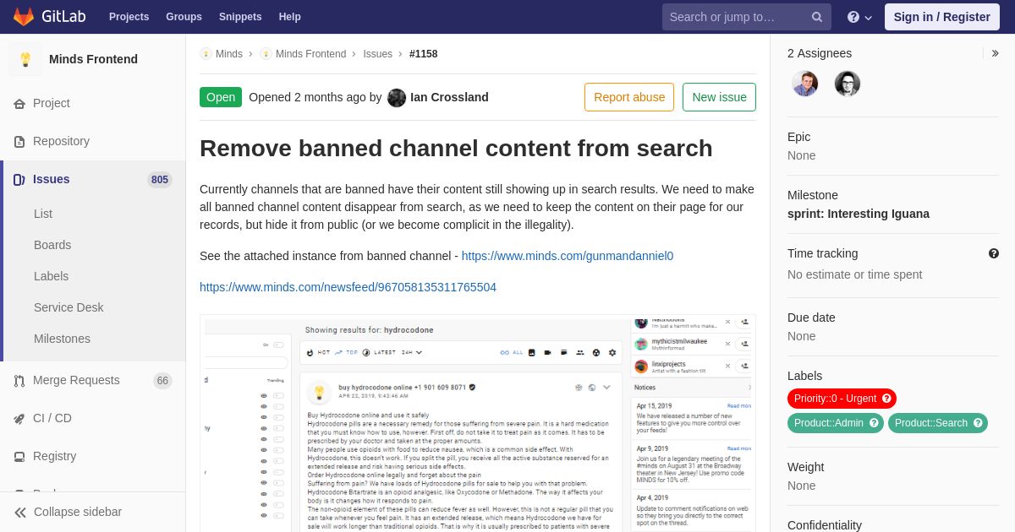Click the New issue button
The height and width of the screenshot is (532, 1015).
(x=719, y=97)
